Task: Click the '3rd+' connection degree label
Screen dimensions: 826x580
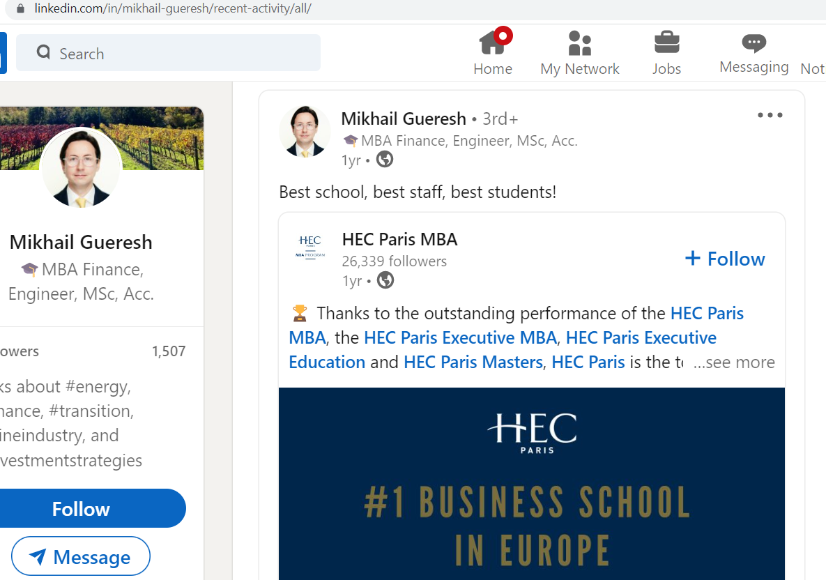Action: [x=500, y=119]
